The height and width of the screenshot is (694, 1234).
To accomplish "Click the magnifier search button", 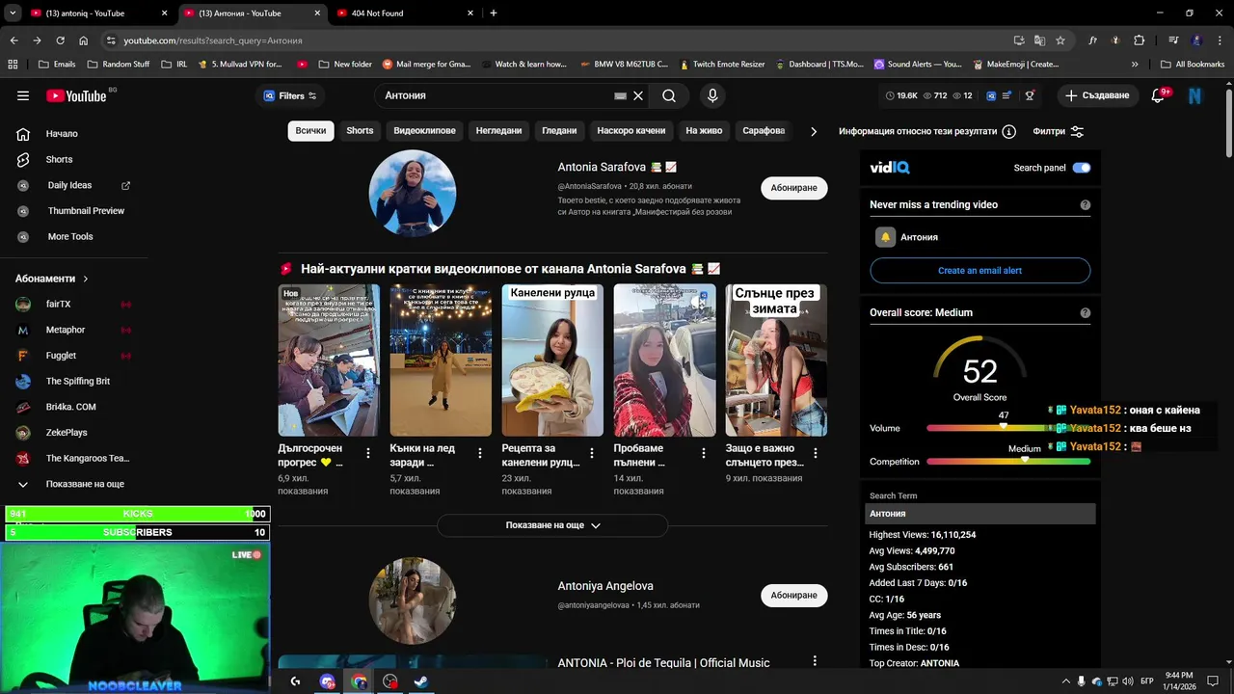I will tap(669, 95).
